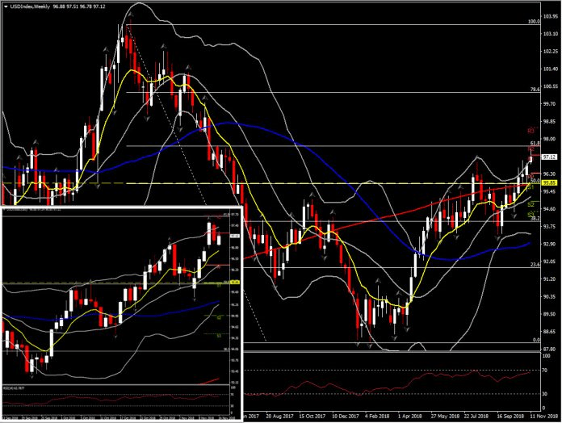This screenshot has width=562, height=423.
Task: Select the S1 pivot support label
Action: 531,187
